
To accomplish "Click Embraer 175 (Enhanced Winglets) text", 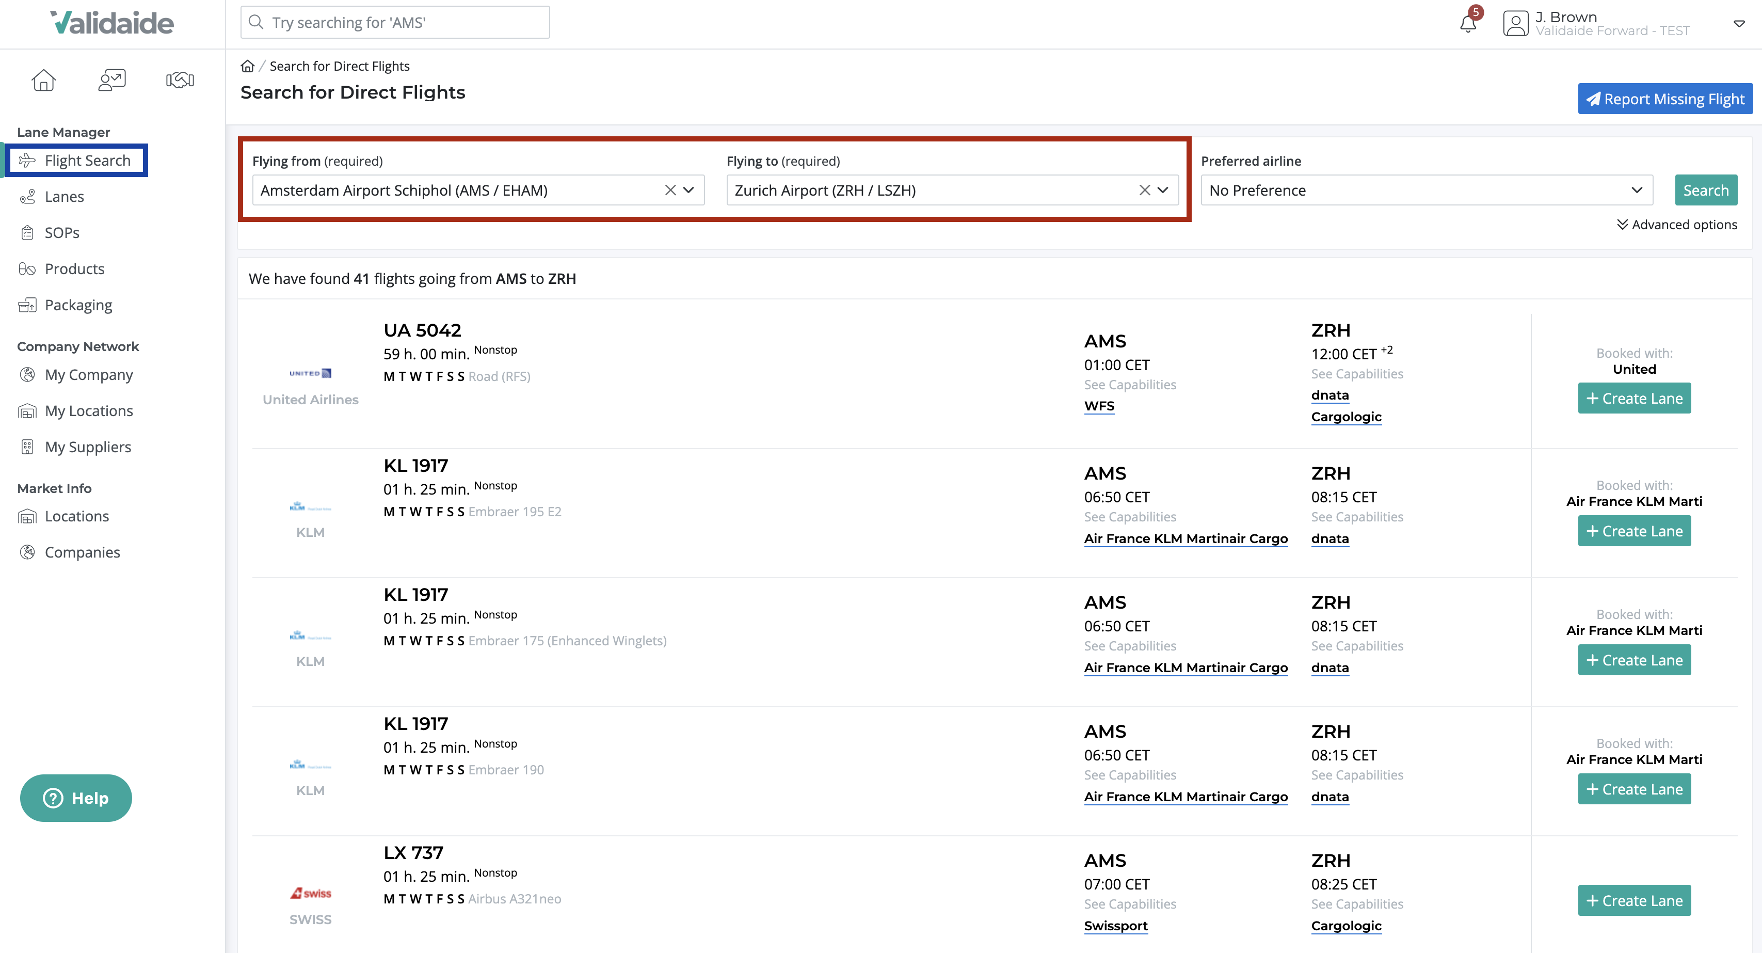I will [567, 641].
